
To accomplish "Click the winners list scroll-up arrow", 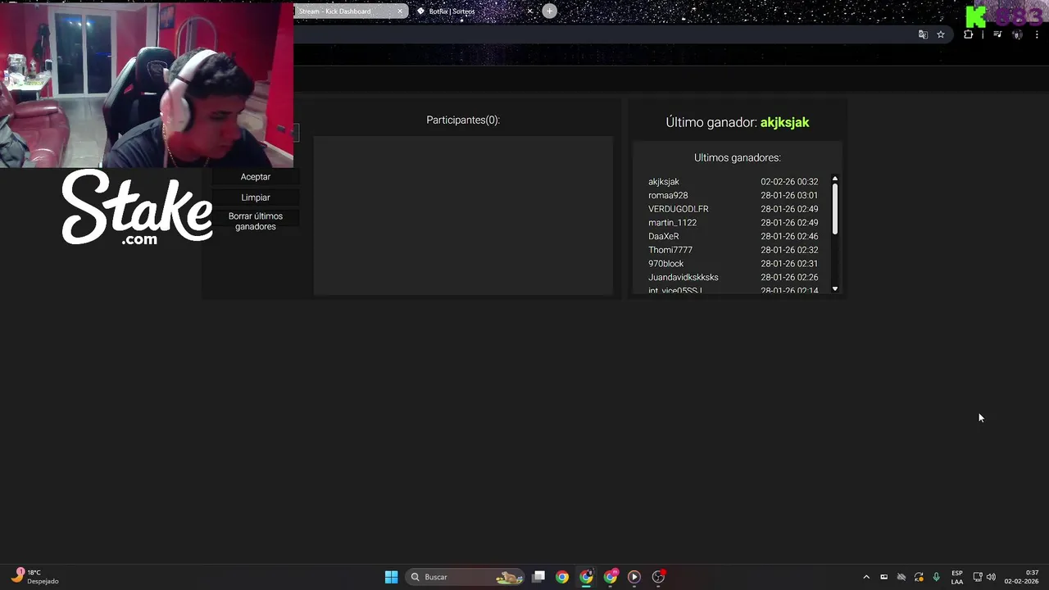I will click(x=835, y=179).
